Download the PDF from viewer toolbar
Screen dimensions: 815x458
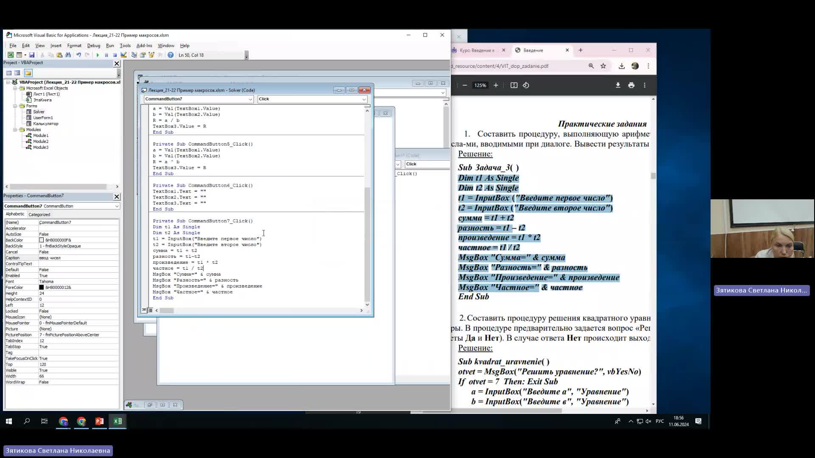[618, 85]
